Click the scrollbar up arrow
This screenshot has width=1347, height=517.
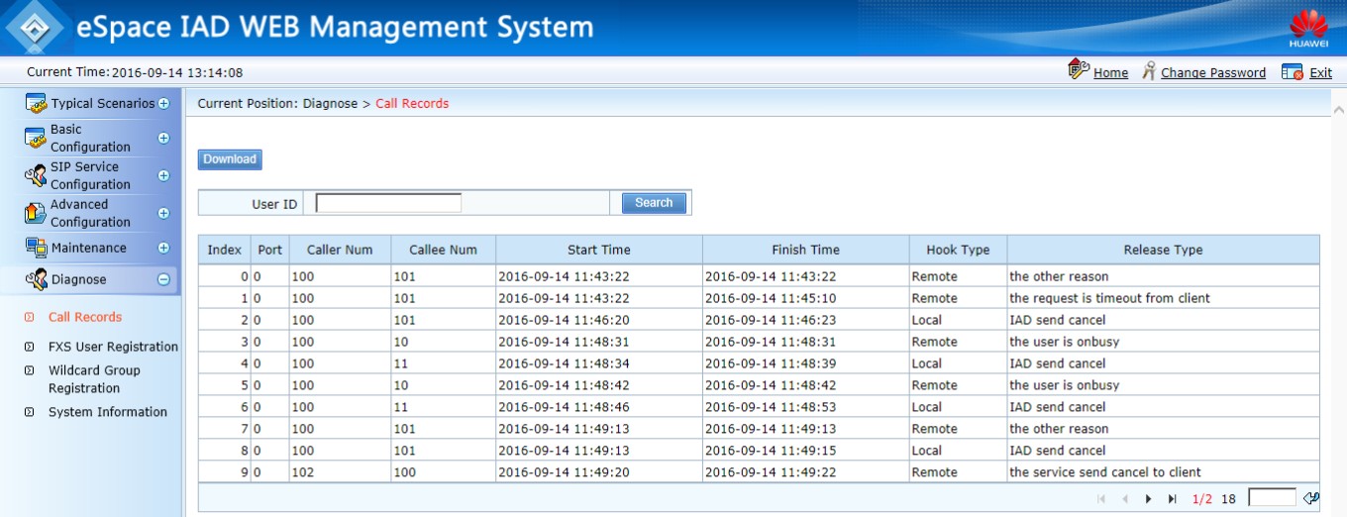tap(1338, 110)
